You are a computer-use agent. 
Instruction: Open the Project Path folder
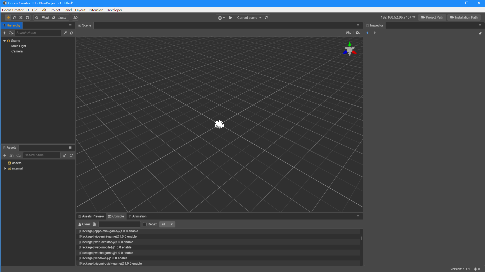pyautogui.click(x=432, y=17)
